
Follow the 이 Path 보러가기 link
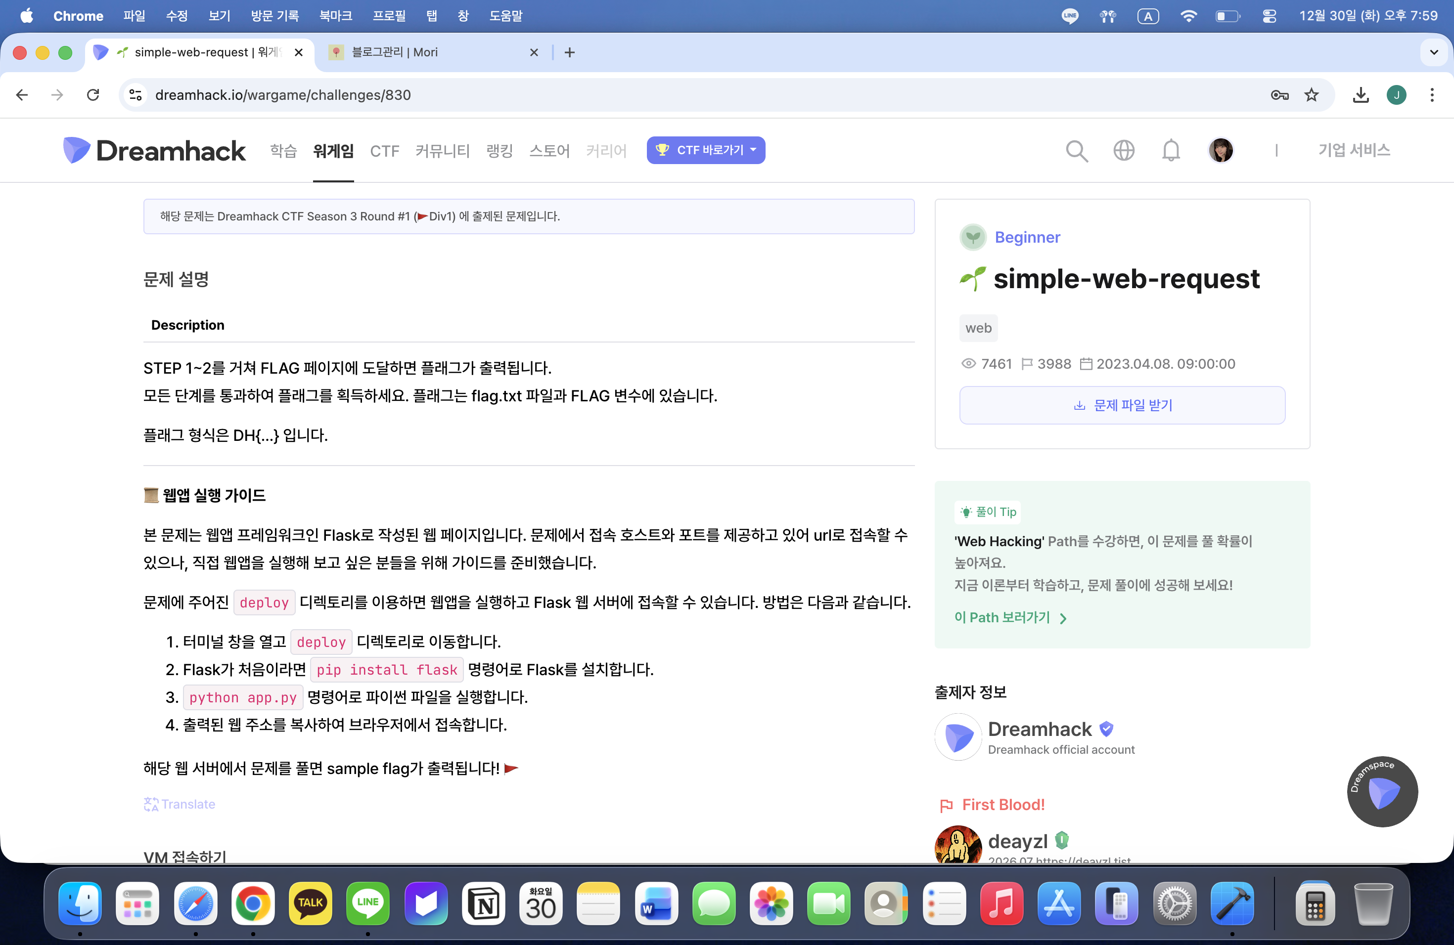point(1009,618)
